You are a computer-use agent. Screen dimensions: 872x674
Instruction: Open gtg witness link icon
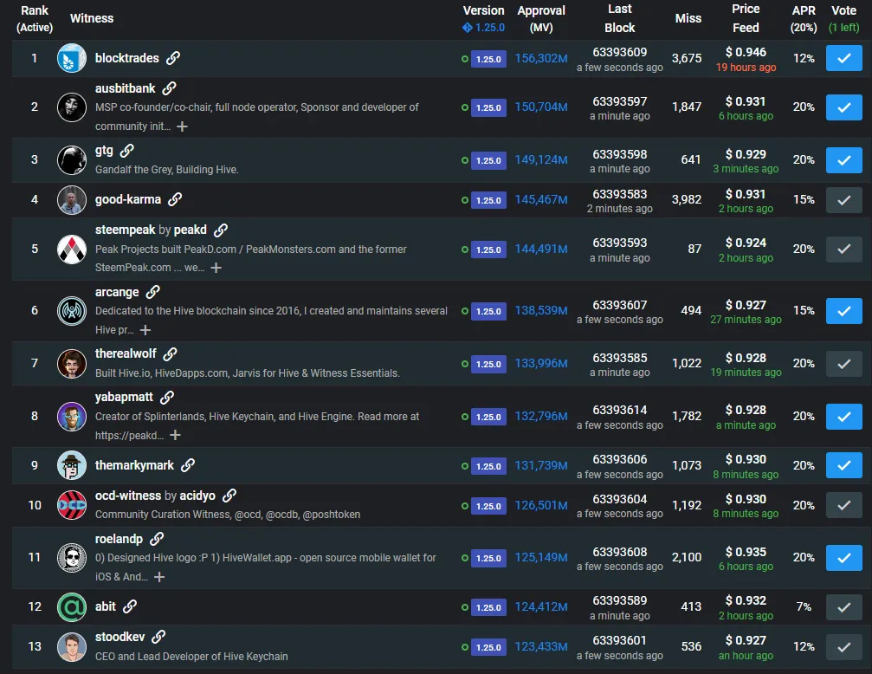coord(126,150)
